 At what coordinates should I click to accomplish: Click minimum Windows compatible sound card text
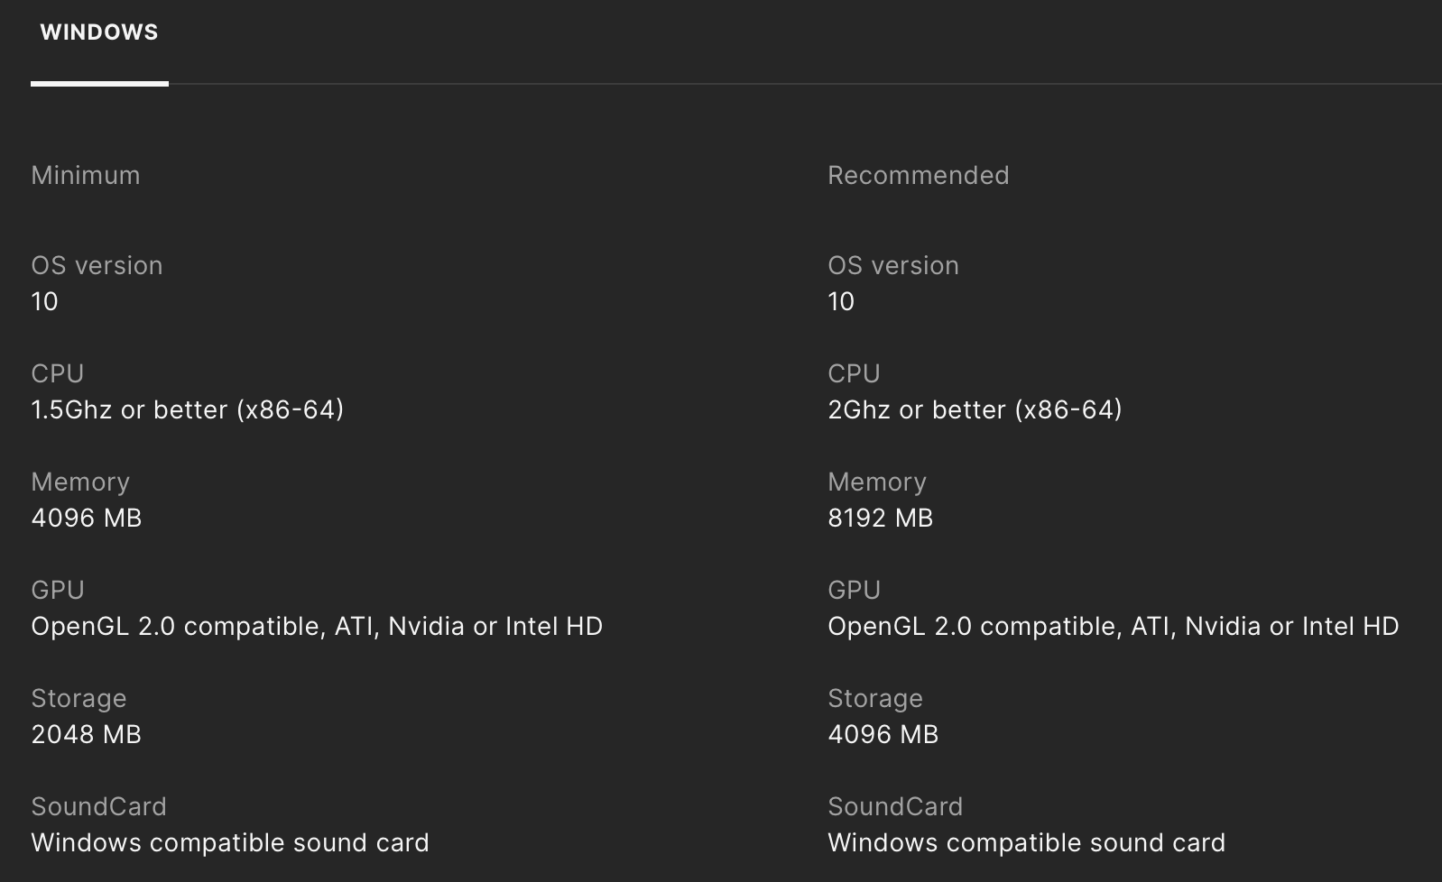[x=230, y=842]
